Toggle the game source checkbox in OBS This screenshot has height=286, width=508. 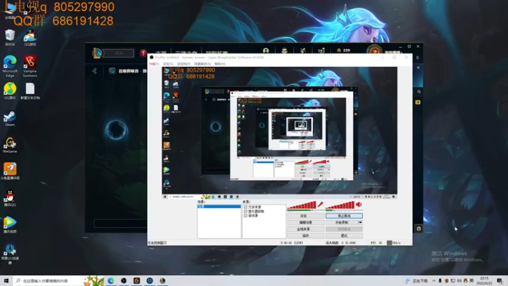coord(246,215)
